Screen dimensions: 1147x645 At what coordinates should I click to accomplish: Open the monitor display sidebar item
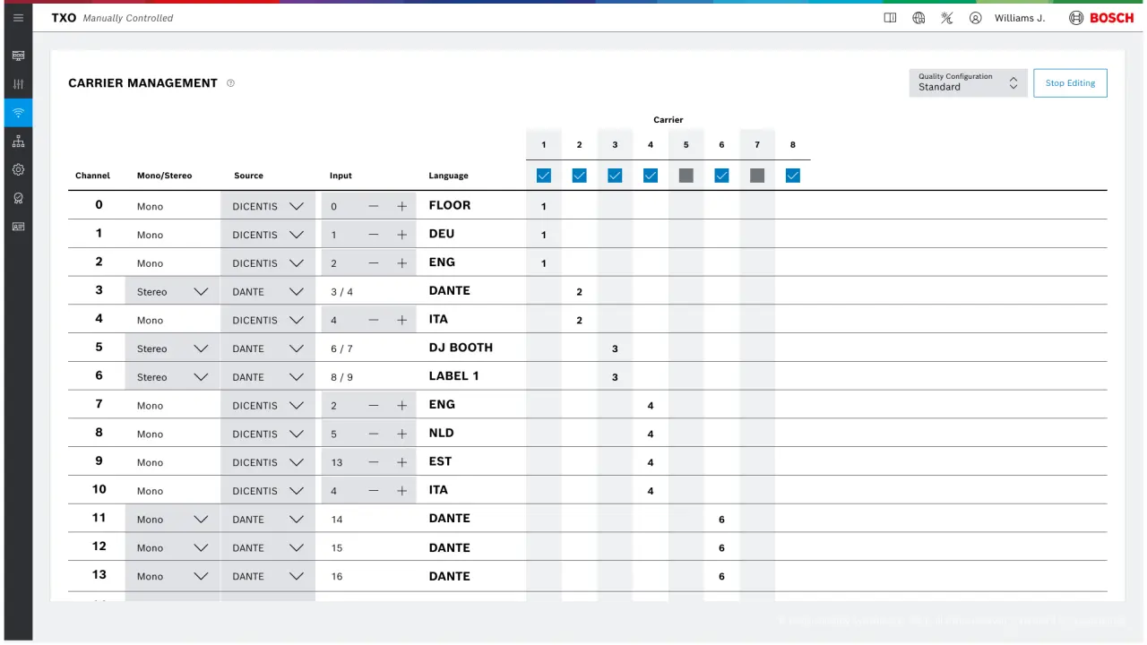pos(18,56)
